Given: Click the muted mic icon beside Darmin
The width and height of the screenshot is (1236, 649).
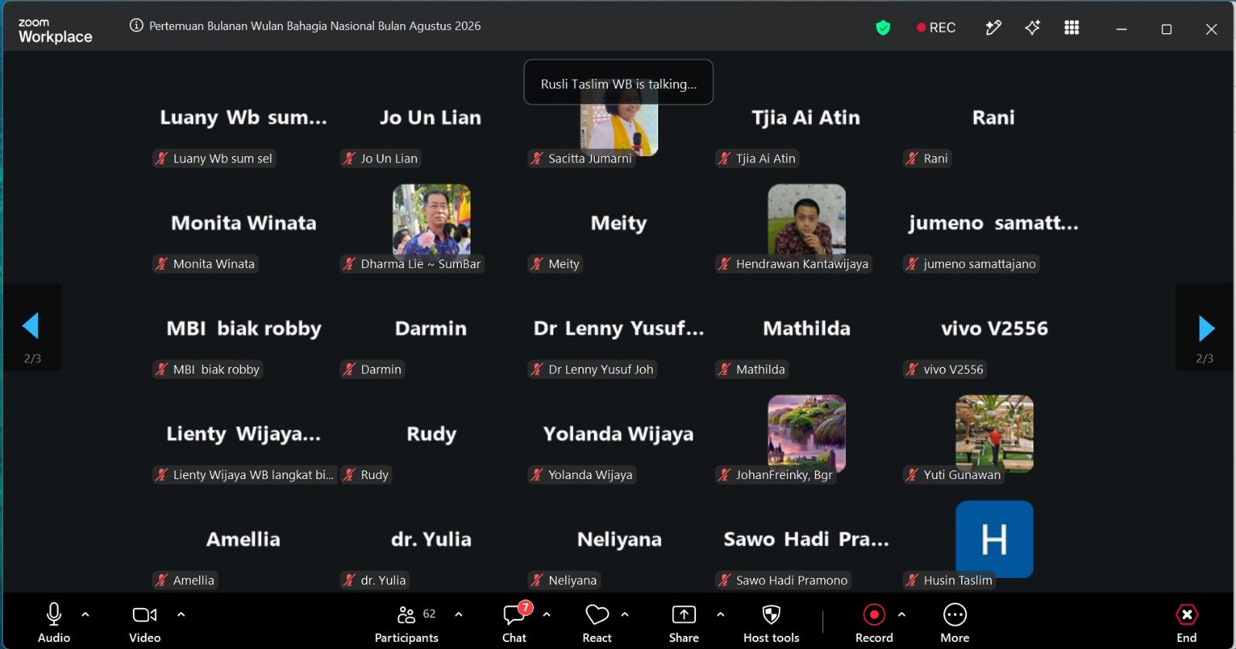Looking at the screenshot, I should coord(349,369).
